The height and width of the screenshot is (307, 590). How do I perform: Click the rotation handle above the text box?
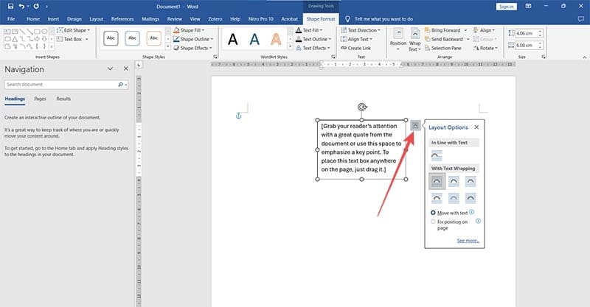(362, 107)
